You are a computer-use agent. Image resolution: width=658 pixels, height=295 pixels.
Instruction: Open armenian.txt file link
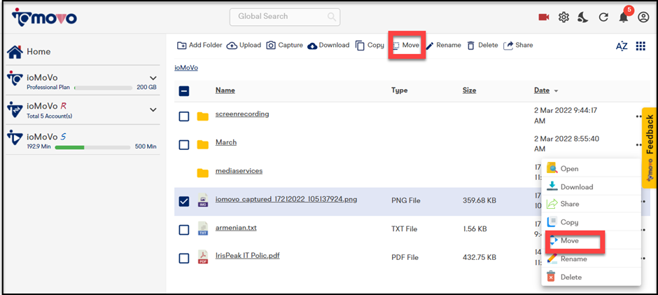[x=236, y=228]
